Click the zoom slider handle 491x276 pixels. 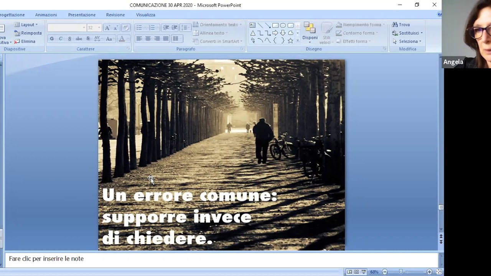click(401, 272)
